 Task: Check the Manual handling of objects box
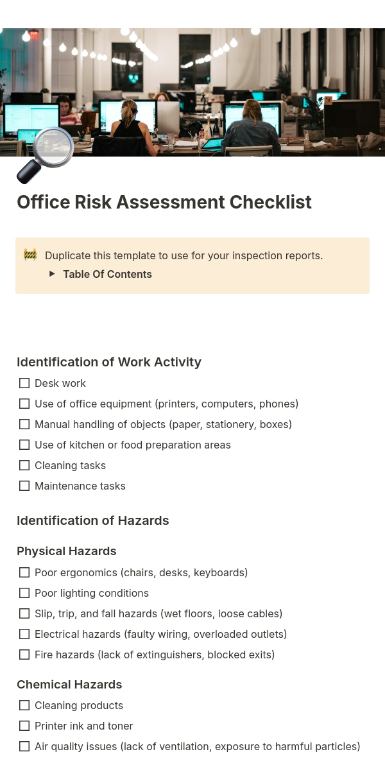[24, 424]
